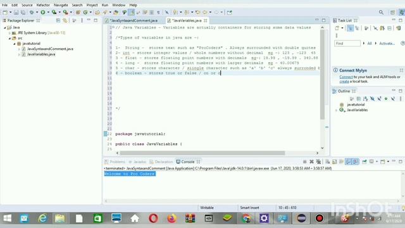405x228 pixels.
Task: Click the editor horizontal scrollbar
Action: [x=202, y=153]
